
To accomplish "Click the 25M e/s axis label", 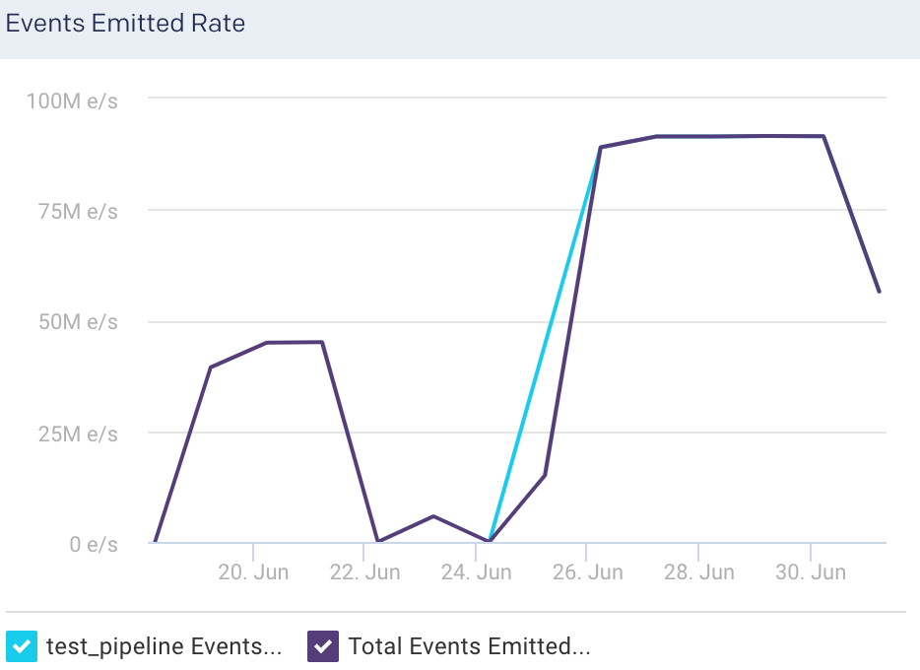I will click(78, 435).
